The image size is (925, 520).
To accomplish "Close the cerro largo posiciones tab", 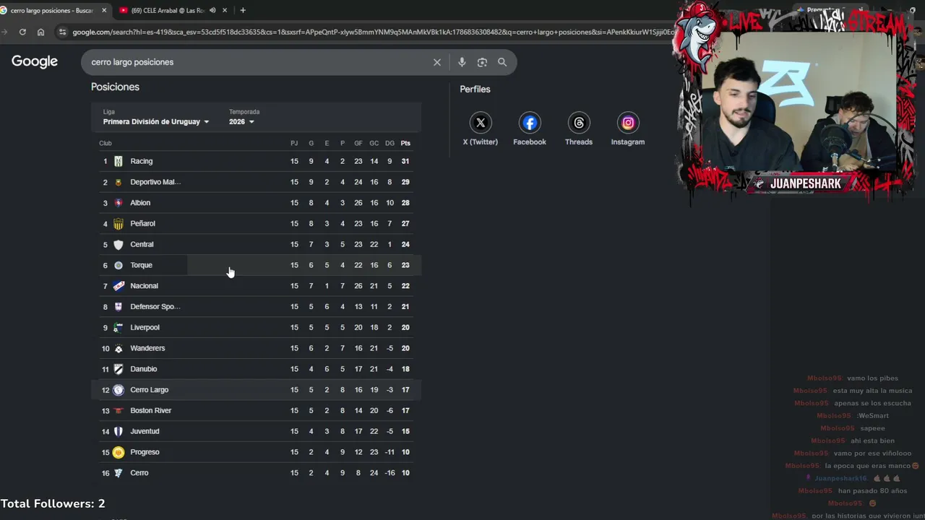I will 104,10.
